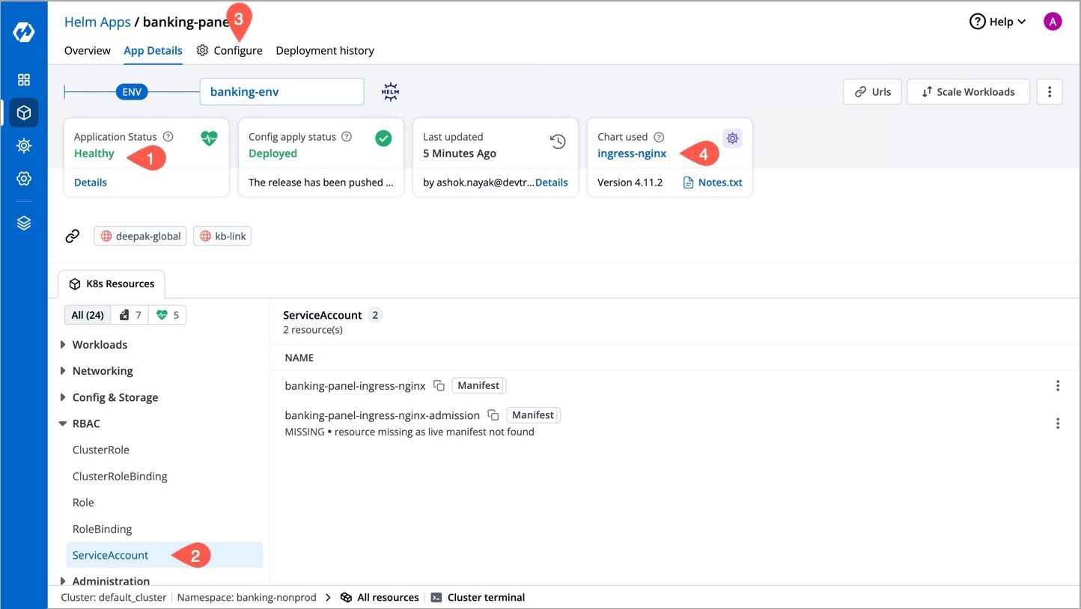Copy the banking-panel-ingress-nginx-admission name
This screenshot has height=609, width=1081.
point(493,415)
